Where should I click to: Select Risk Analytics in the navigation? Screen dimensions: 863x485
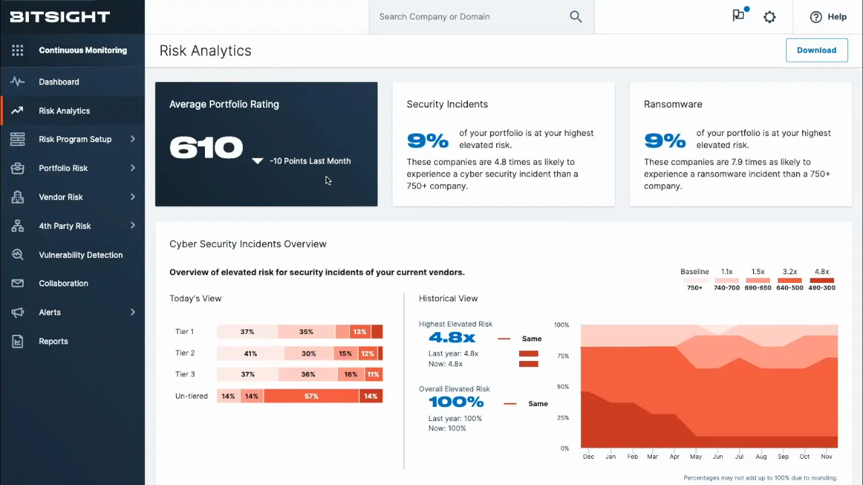64,110
